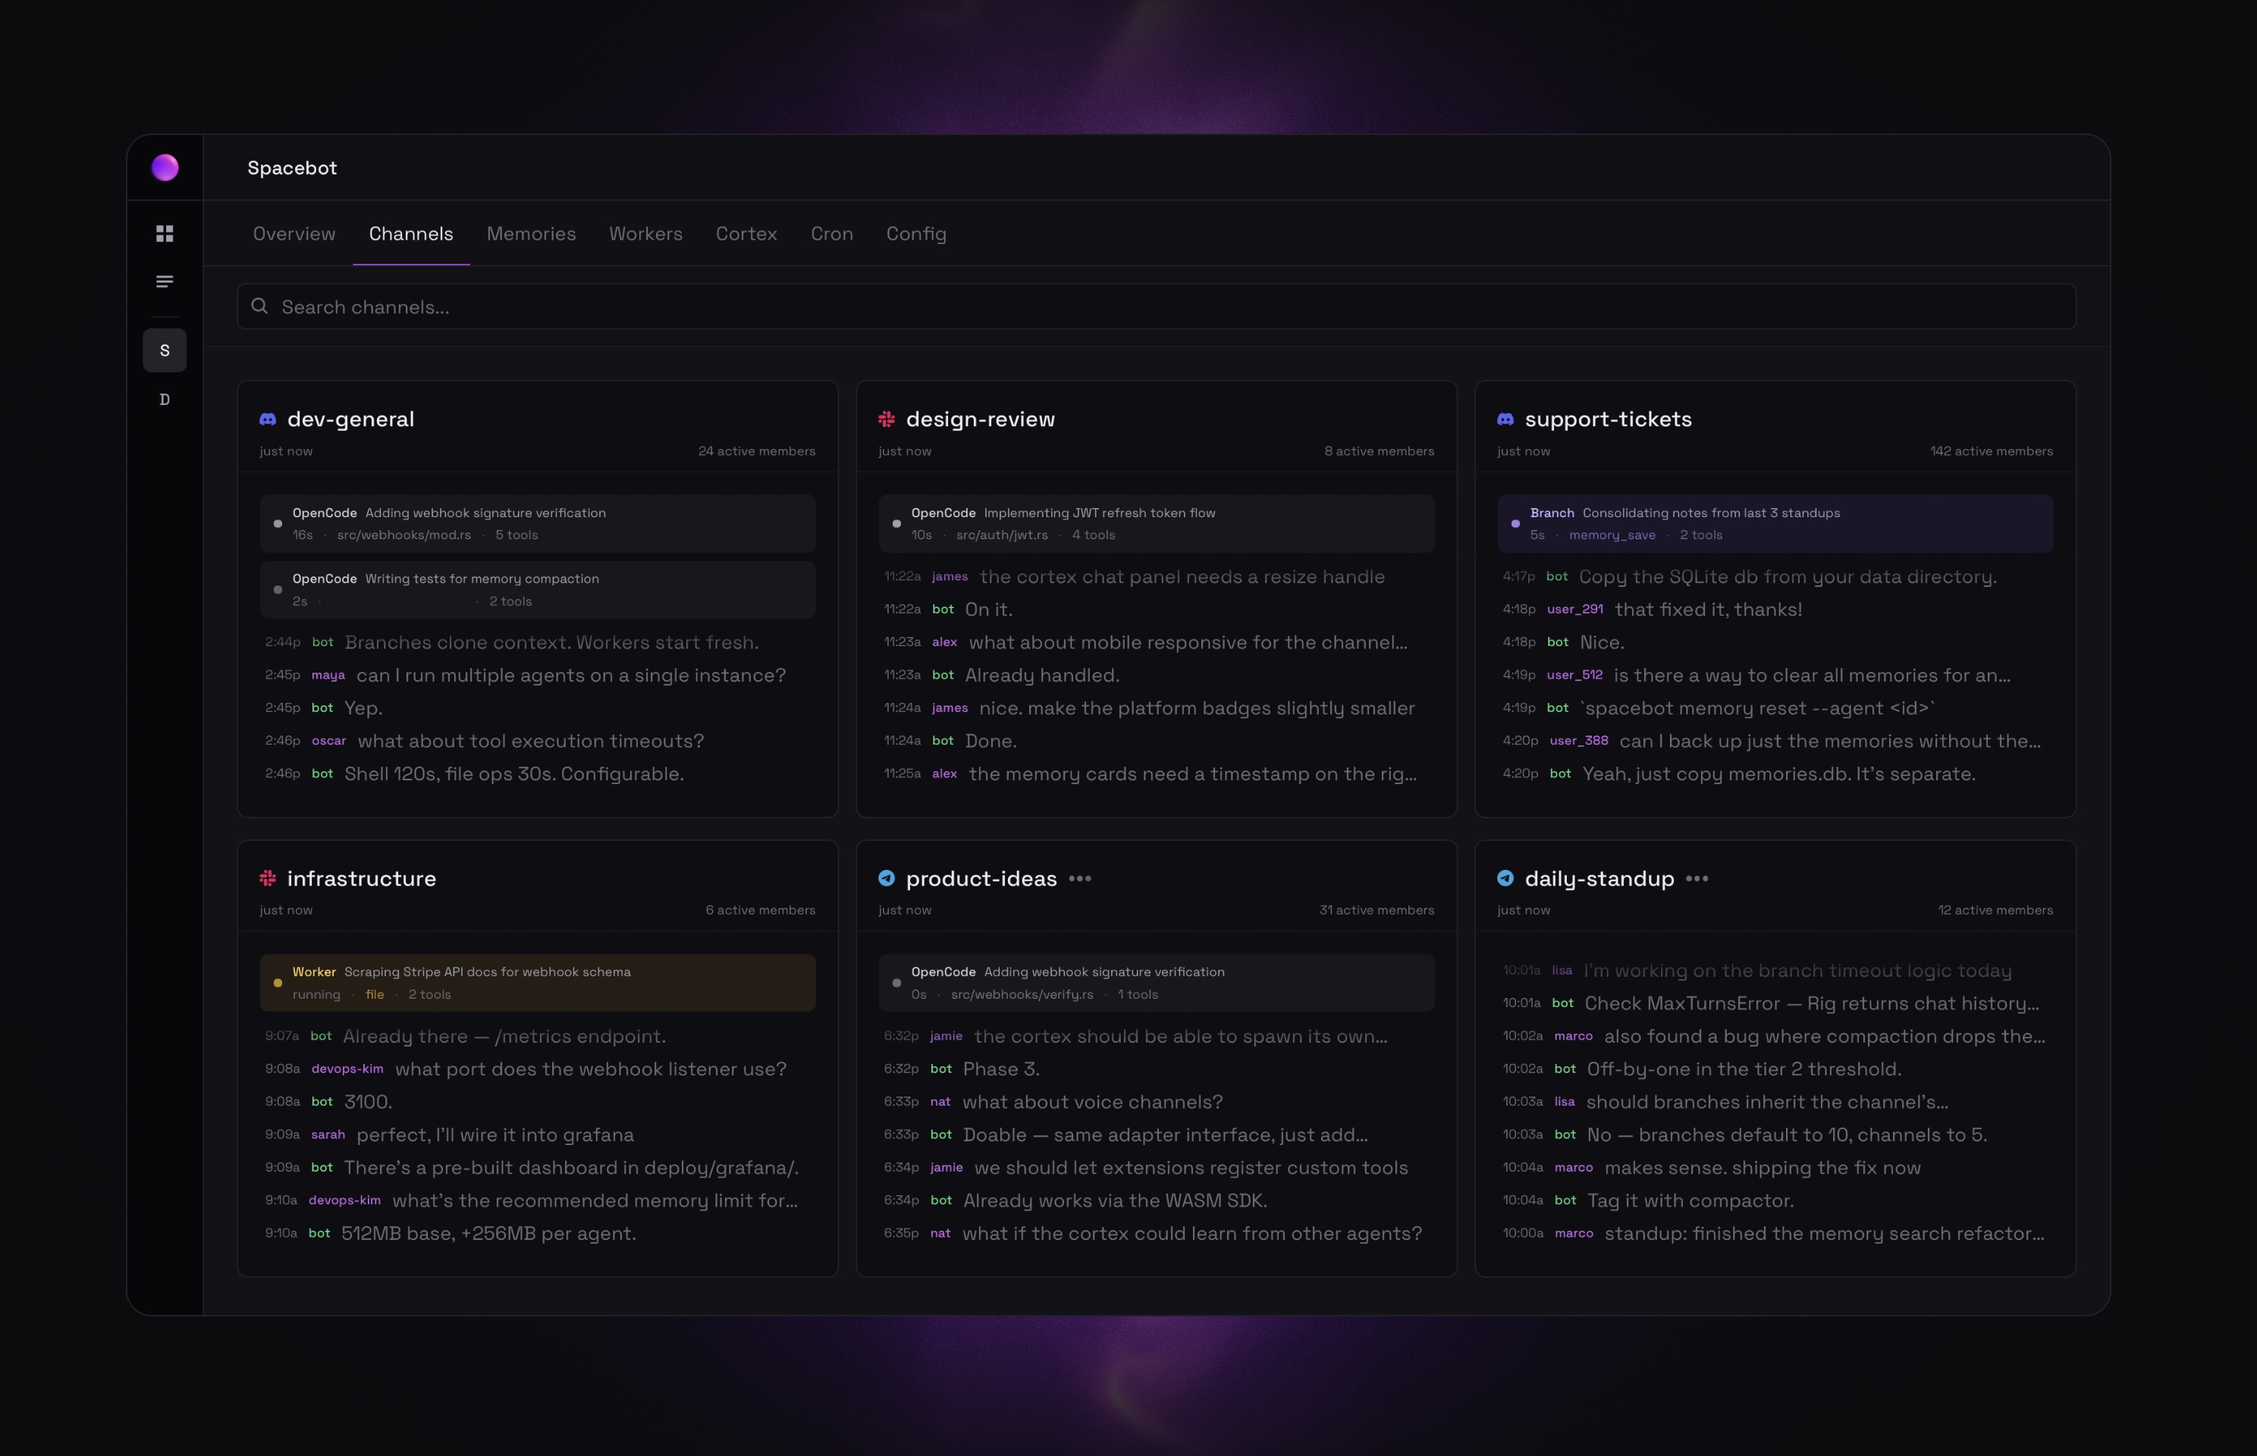Click the Slack icon beside infrastructure
This screenshot has width=2257, height=1456.
pos(268,877)
